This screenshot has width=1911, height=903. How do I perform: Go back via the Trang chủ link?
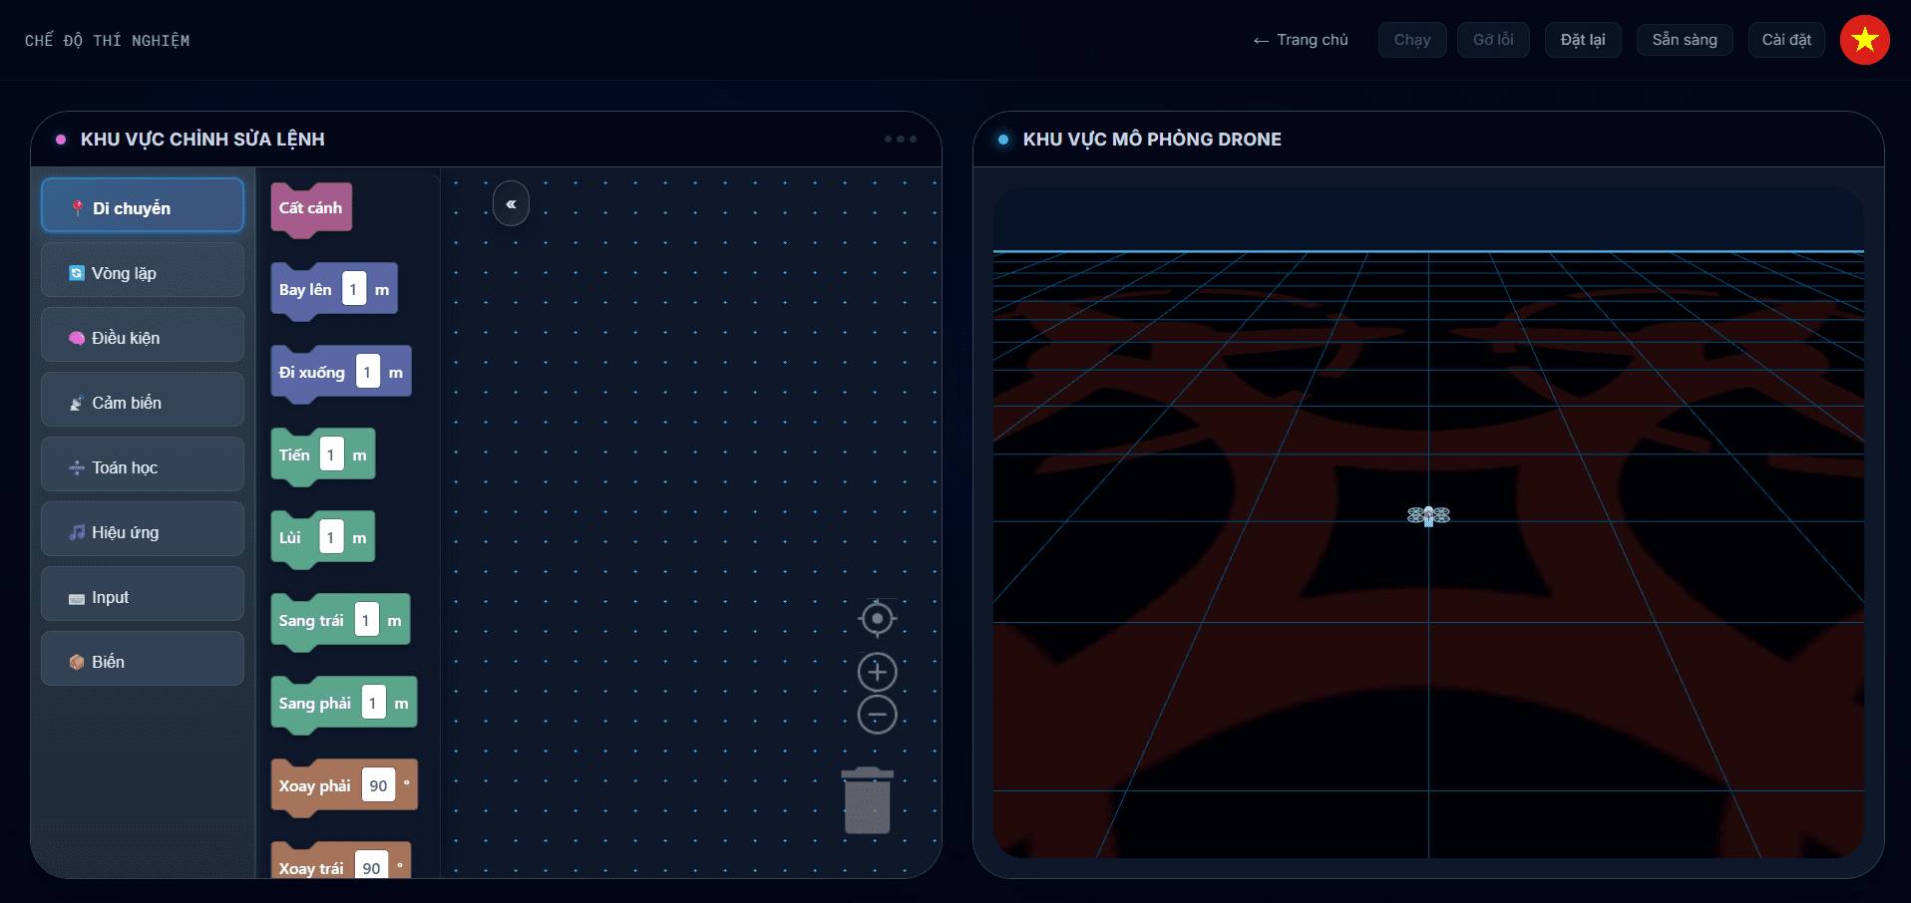(1301, 40)
